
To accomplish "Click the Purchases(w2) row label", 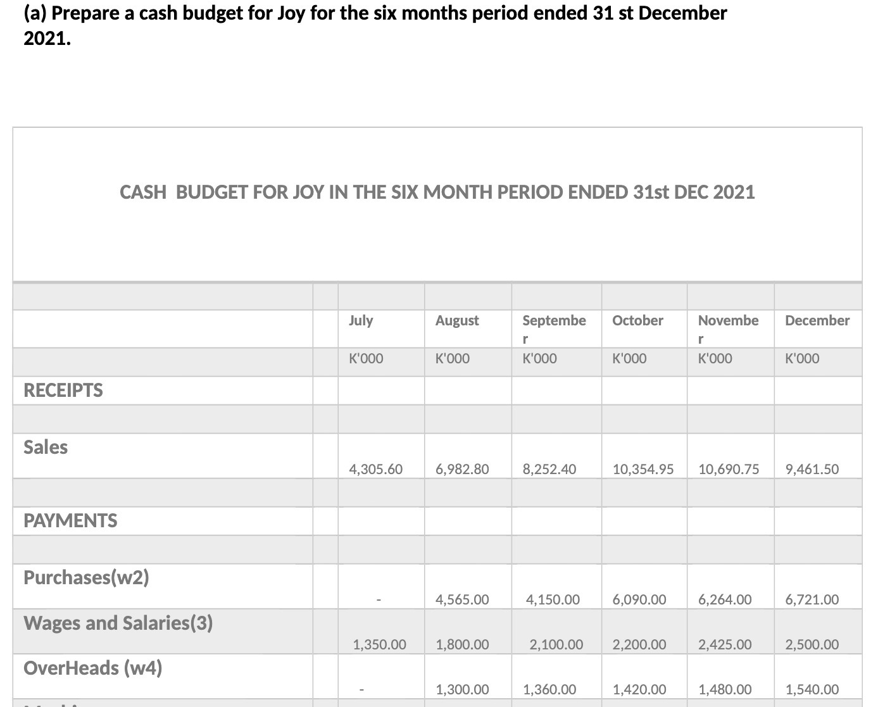I will tap(85, 577).
